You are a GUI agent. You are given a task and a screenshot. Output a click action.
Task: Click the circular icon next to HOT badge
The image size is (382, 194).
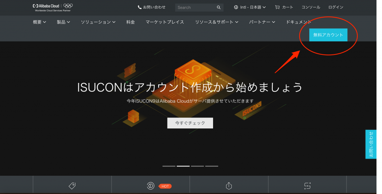151,186
